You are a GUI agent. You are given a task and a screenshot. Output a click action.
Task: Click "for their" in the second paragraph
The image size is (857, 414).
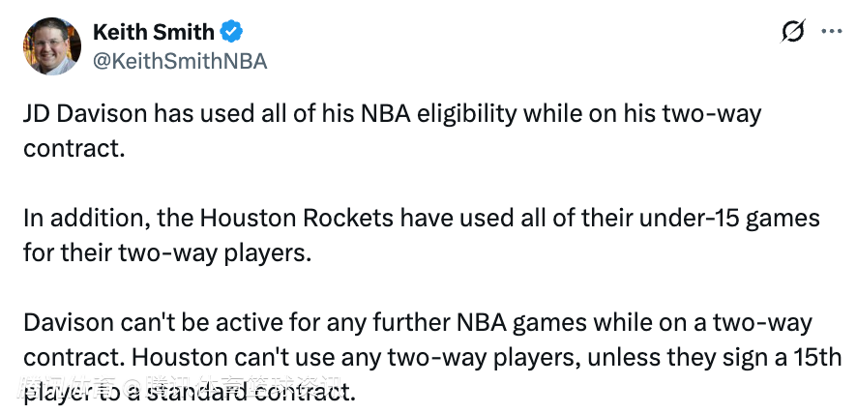[x=65, y=253]
